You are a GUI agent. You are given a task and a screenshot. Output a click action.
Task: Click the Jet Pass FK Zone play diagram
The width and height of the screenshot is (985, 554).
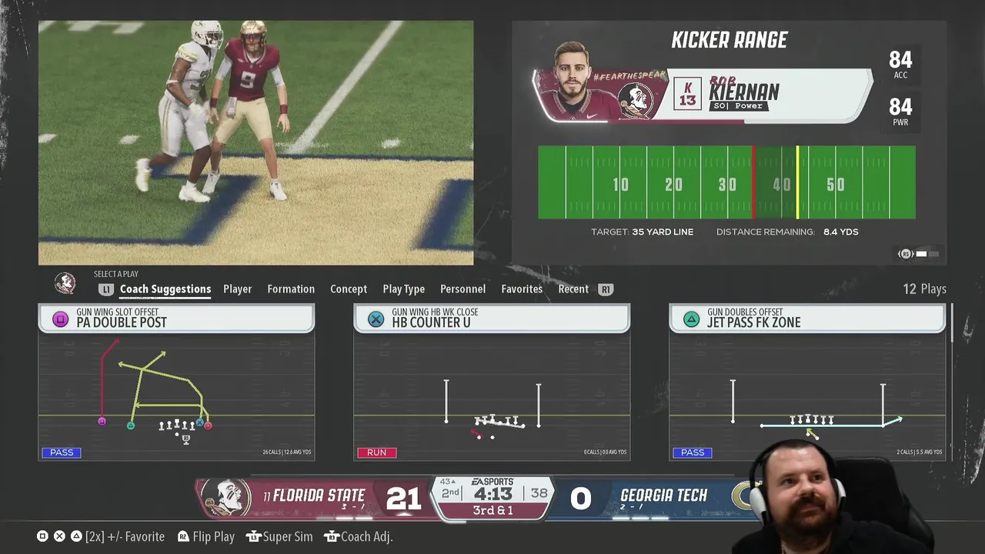tap(807, 397)
